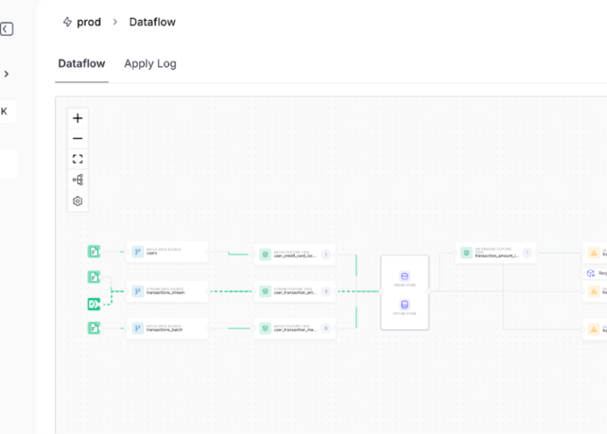Open the graph layout options icon
Image resolution: width=607 pixels, height=434 pixels.
78,180
